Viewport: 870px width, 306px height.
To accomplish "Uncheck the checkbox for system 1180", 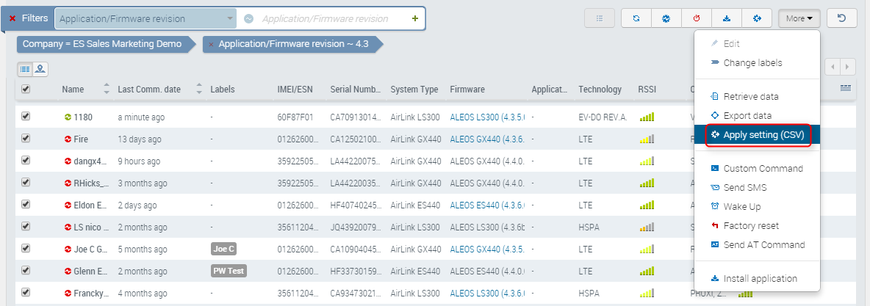I will [x=26, y=116].
